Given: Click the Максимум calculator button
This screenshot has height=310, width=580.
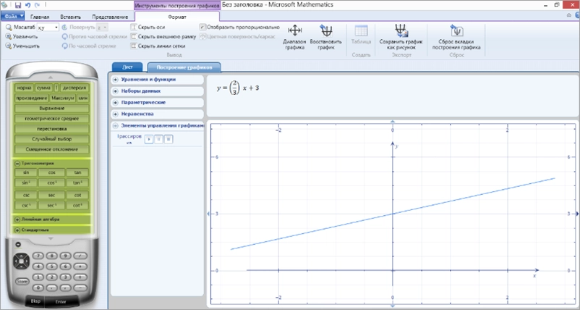Looking at the screenshot, I should (62, 99).
